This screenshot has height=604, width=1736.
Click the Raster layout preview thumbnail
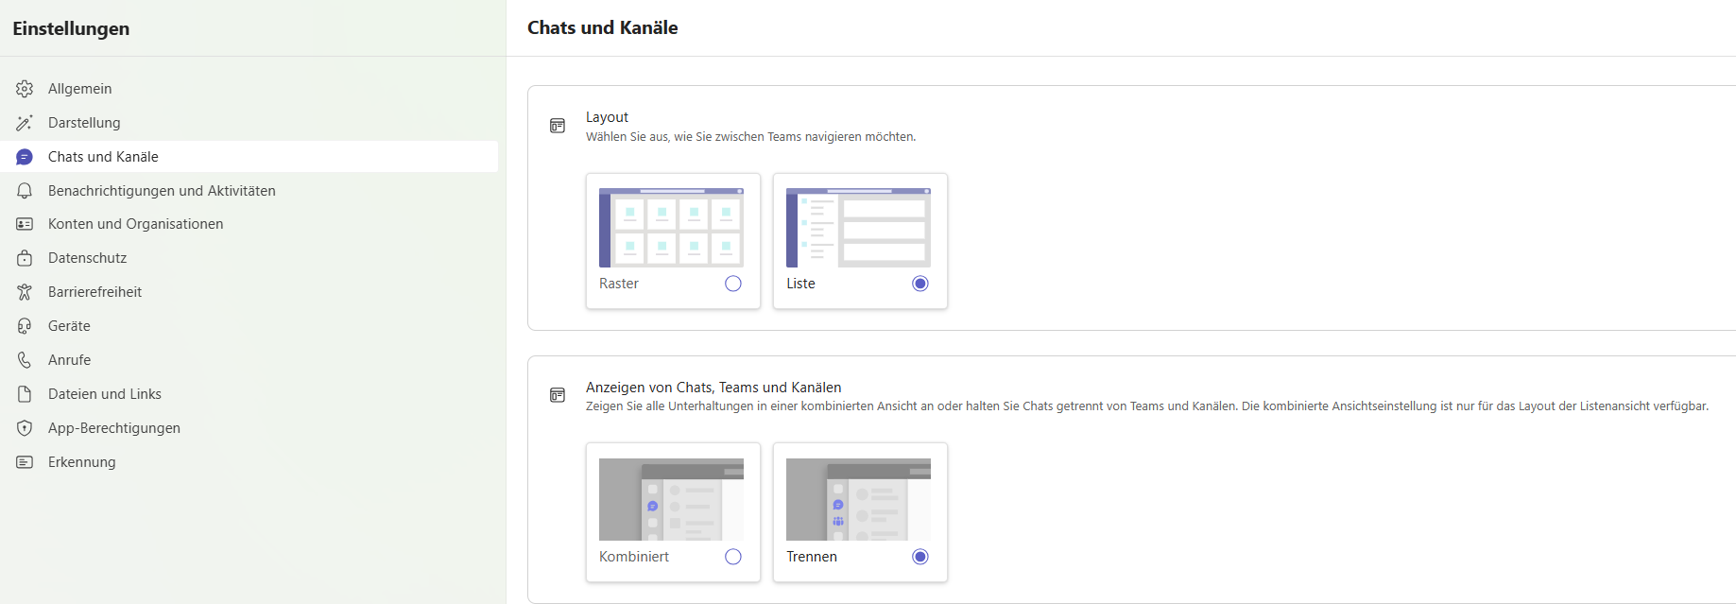click(671, 228)
